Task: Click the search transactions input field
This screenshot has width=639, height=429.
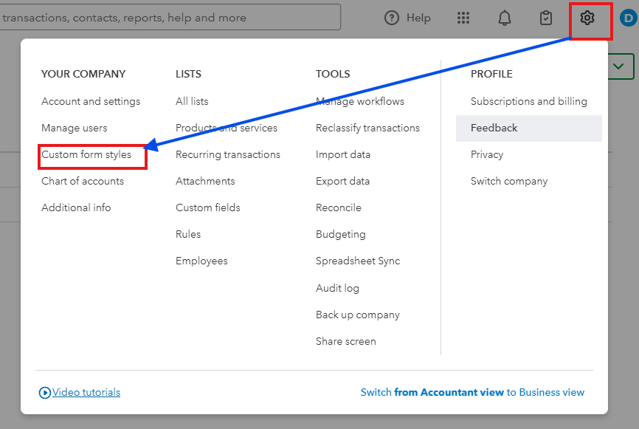Action: (x=170, y=18)
